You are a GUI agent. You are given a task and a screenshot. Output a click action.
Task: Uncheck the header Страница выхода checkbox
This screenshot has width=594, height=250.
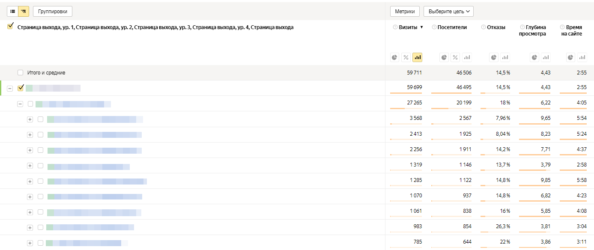point(10,27)
